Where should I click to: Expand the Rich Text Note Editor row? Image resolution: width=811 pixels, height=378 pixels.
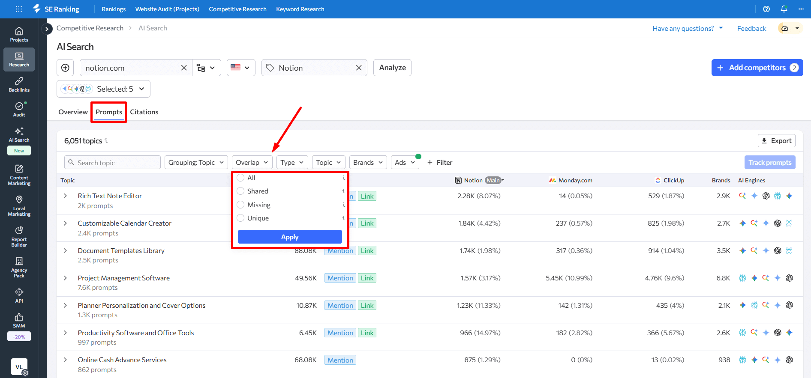tap(65, 196)
